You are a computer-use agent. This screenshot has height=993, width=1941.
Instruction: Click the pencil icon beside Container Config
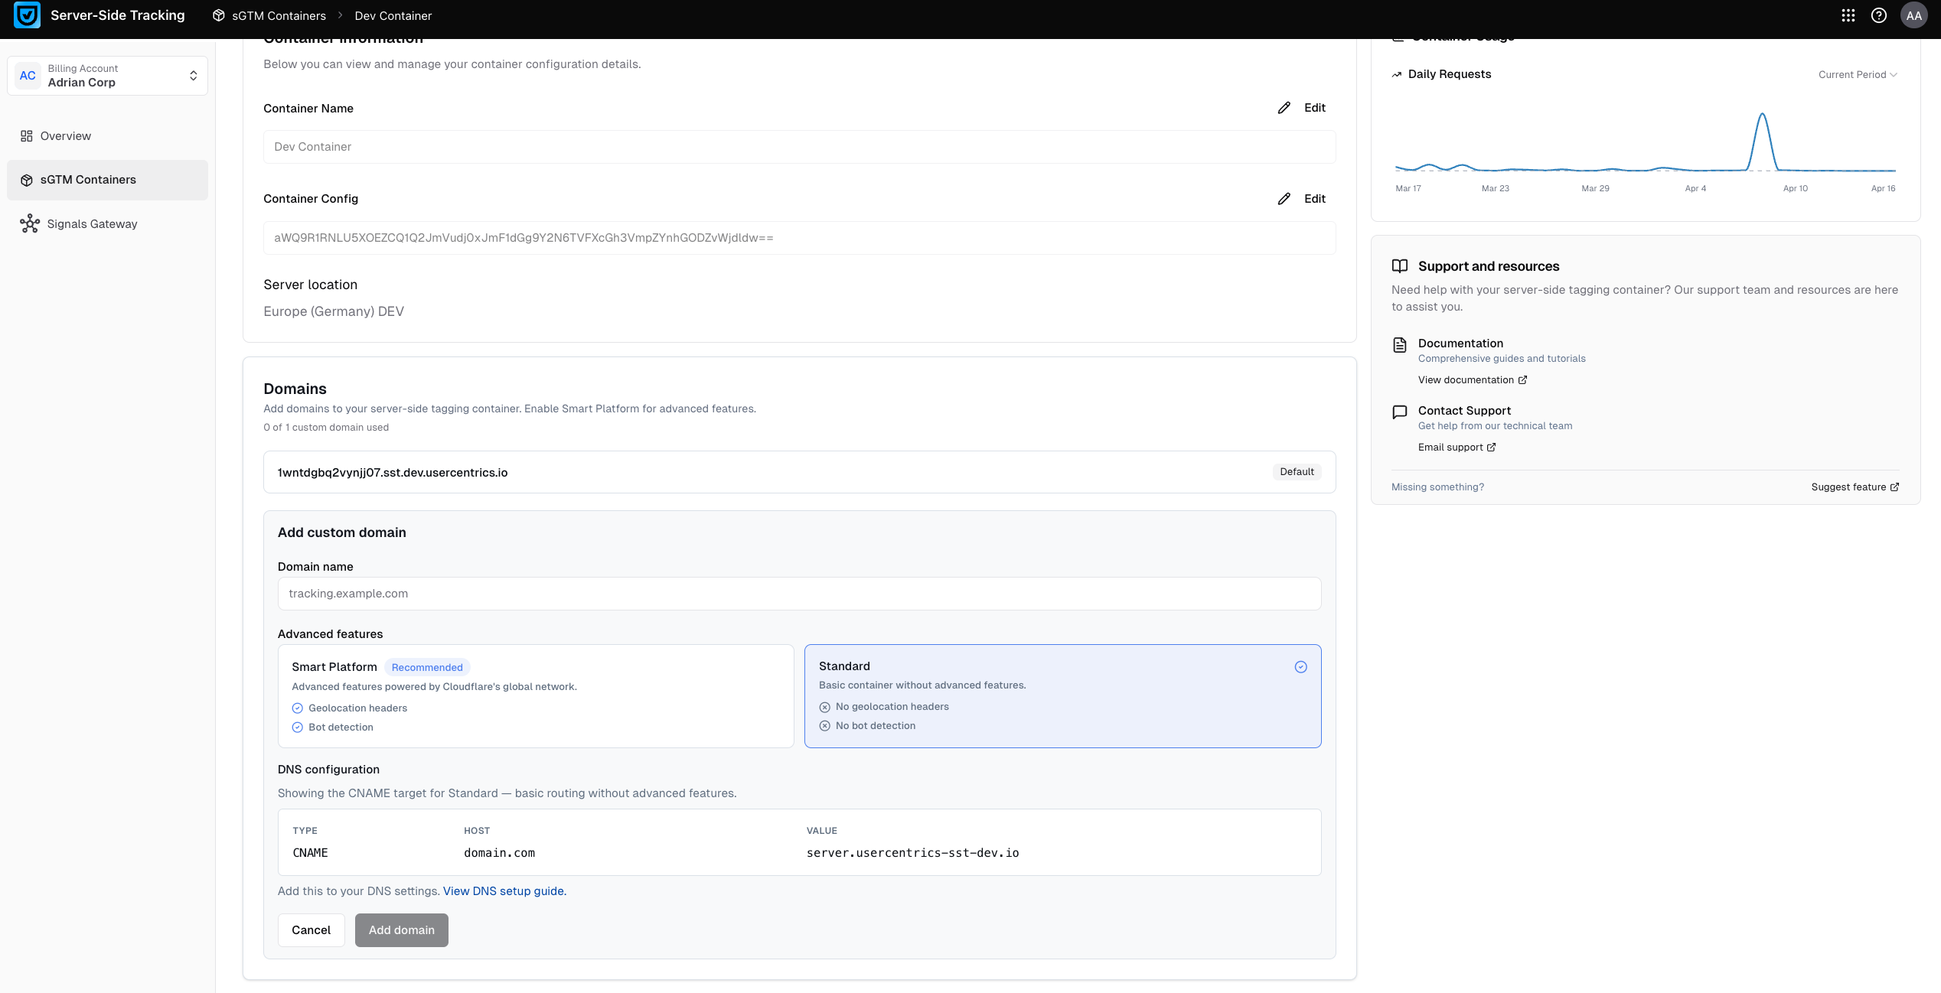click(x=1284, y=199)
